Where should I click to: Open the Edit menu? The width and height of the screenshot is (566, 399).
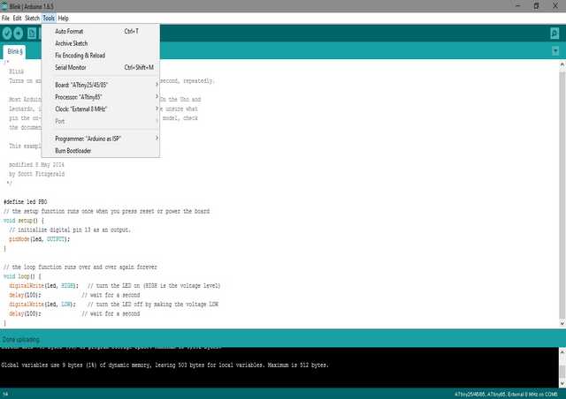click(x=17, y=18)
